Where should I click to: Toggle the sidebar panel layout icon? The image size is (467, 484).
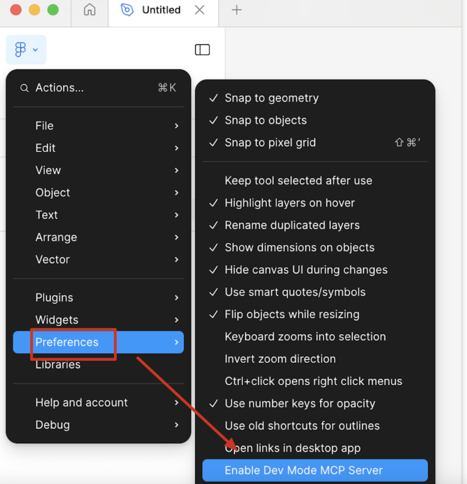click(x=202, y=50)
